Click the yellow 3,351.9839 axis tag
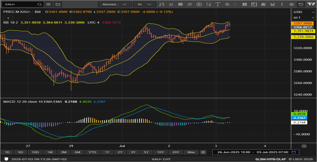 click(303, 31)
